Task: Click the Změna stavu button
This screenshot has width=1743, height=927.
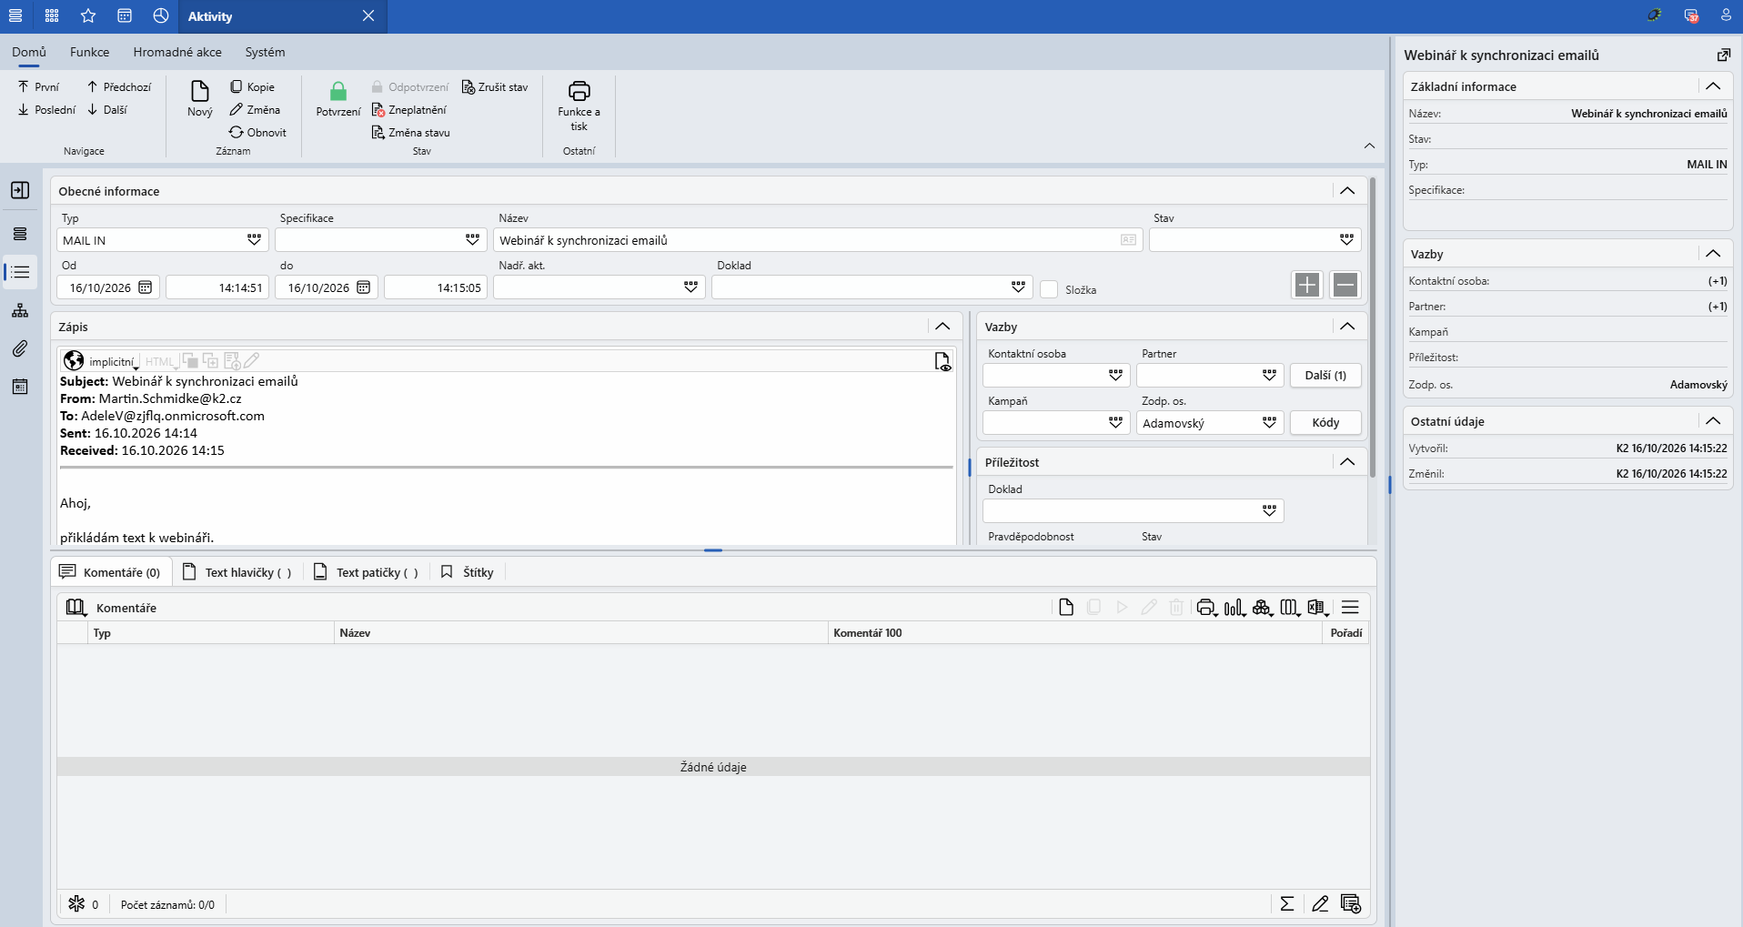Action: (x=410, y=132)
